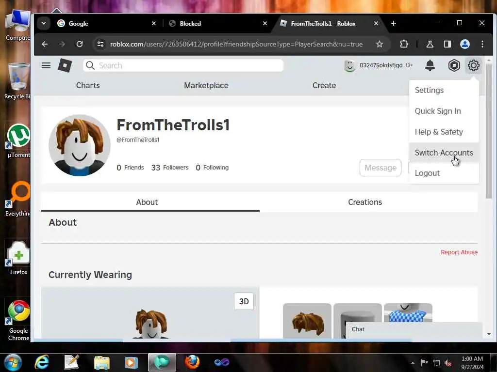Open the Create navigation link
Viewport: 497px width, 372px height.
(324, 85)
